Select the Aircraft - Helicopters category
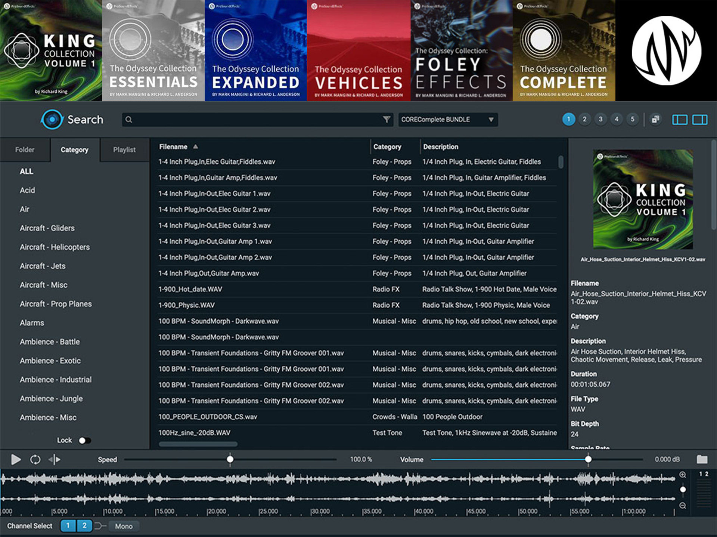This screenshot has height=537, width=717. tap(55, 247)
